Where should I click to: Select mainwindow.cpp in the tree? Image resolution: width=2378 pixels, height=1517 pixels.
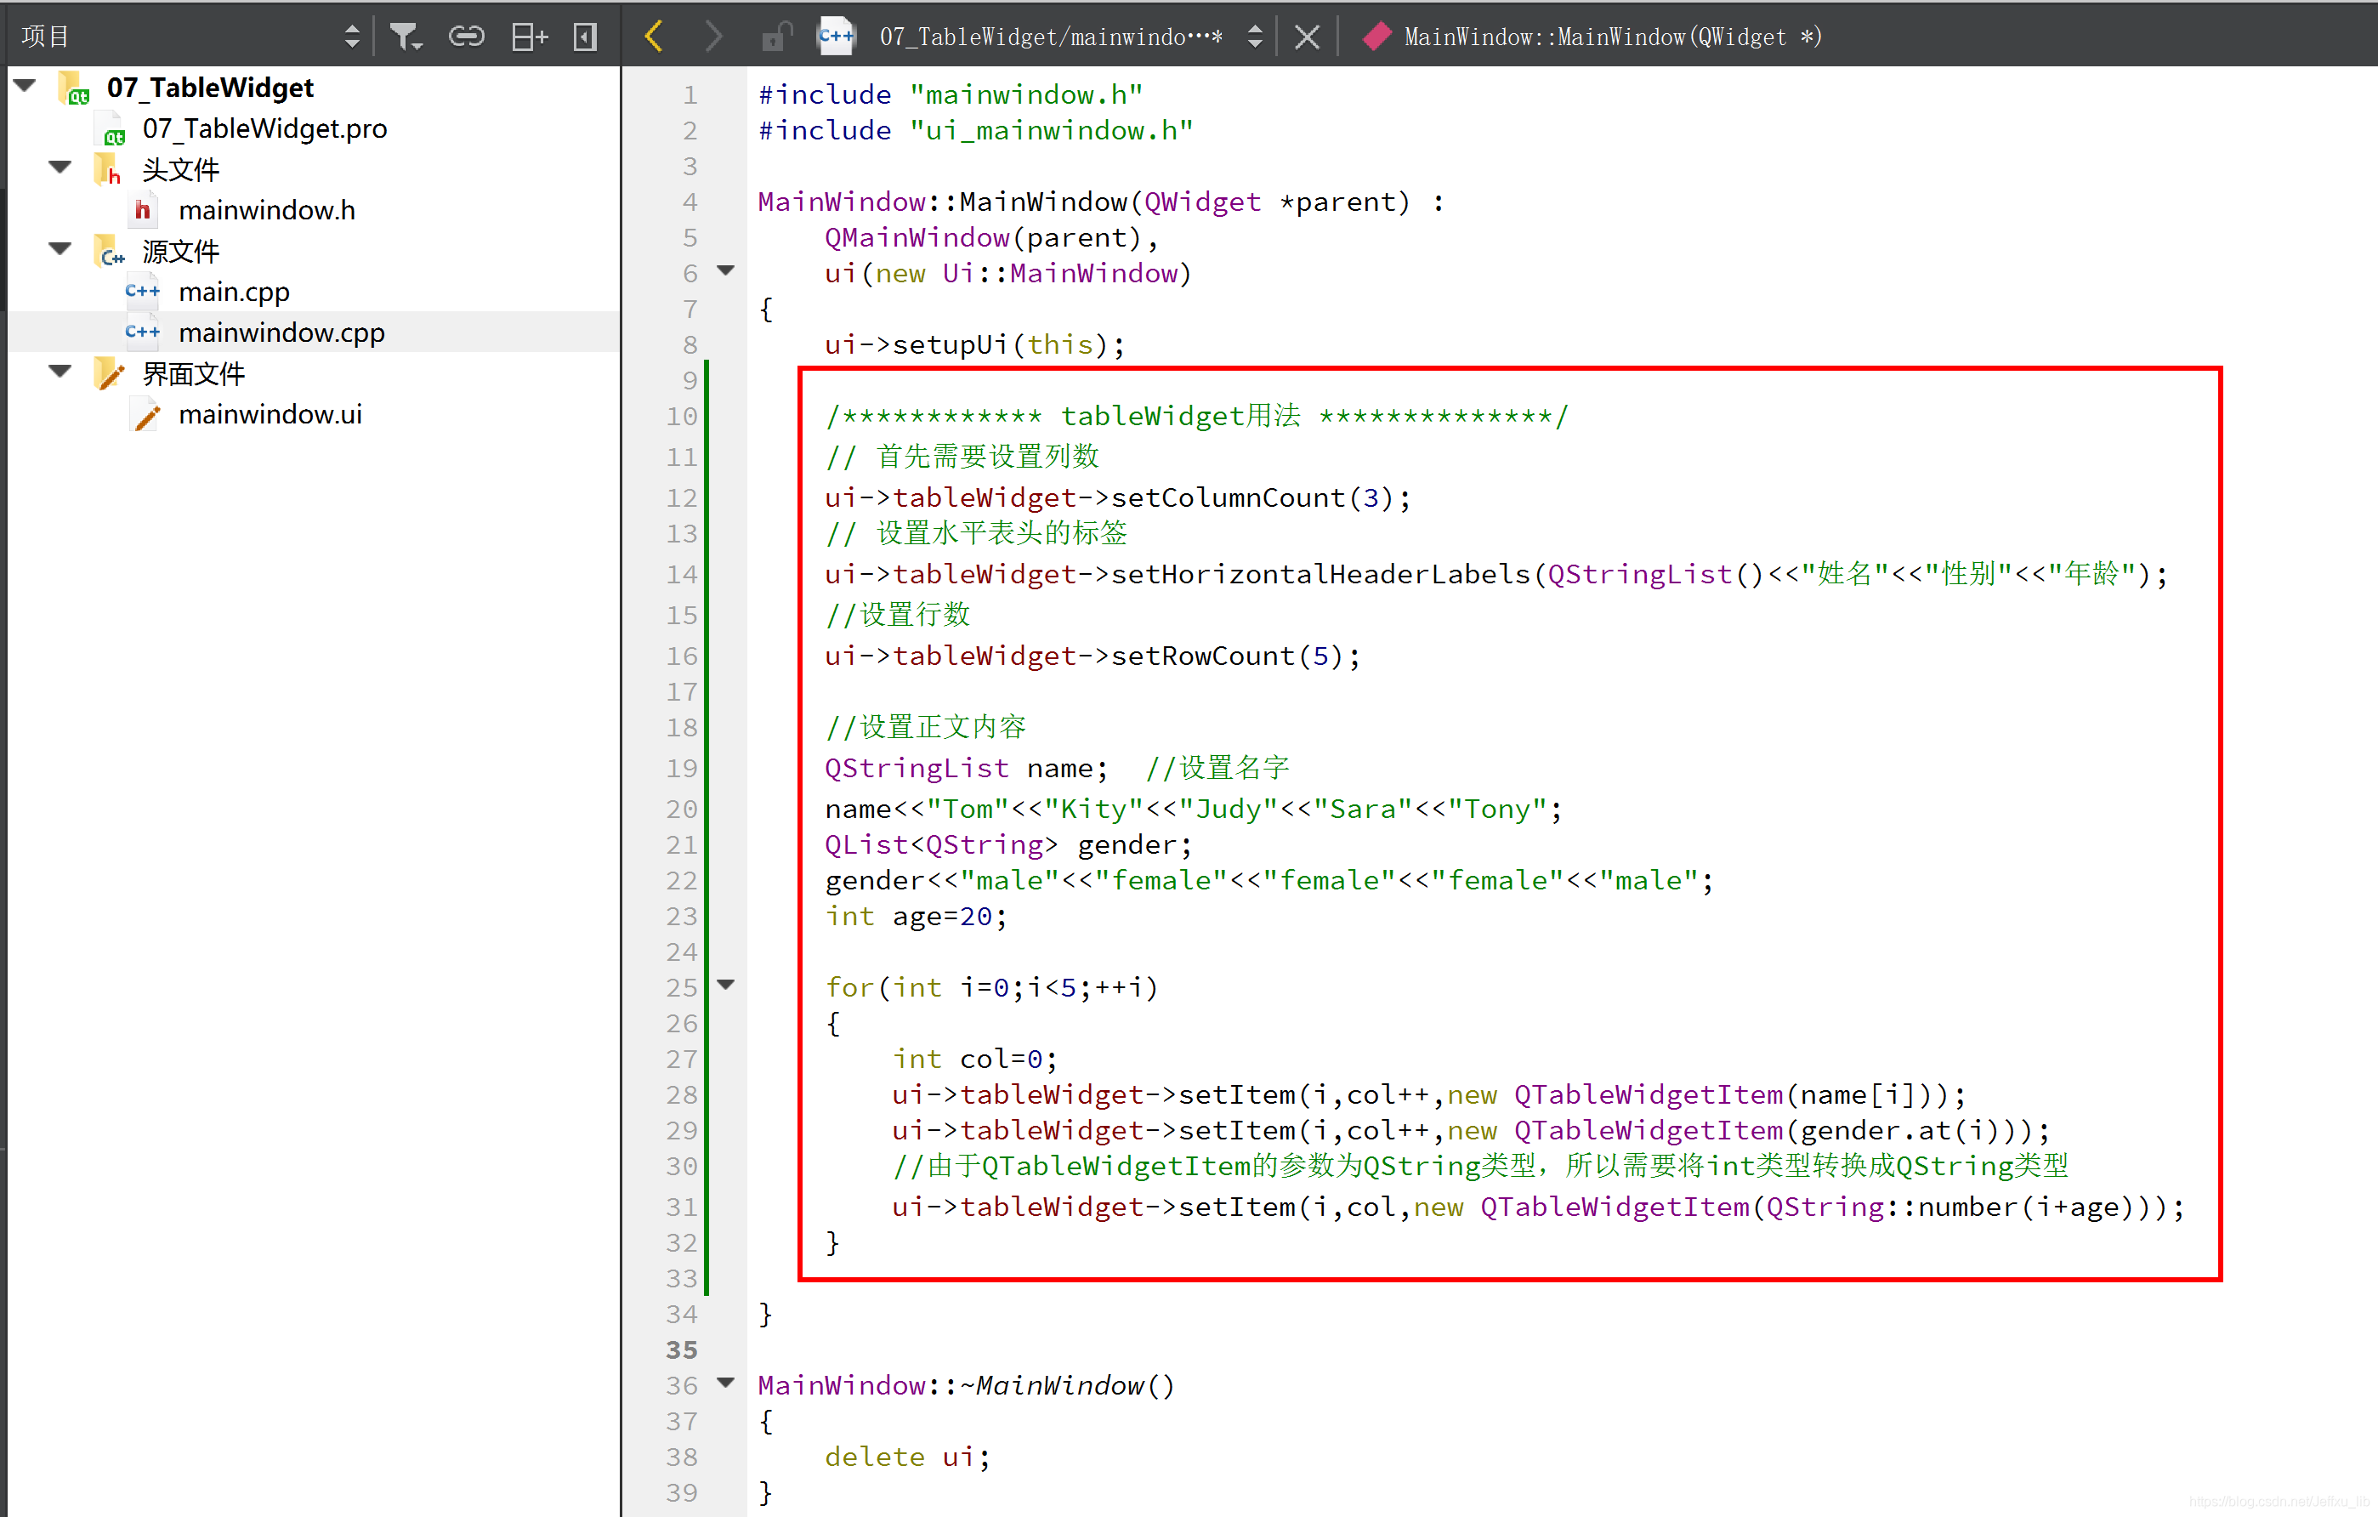[x=281, y=332]
